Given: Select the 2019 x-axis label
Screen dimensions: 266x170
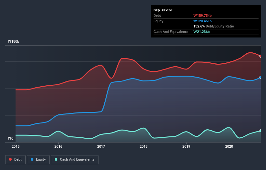Looking at the screenshot, I should (x=186, y=146).
